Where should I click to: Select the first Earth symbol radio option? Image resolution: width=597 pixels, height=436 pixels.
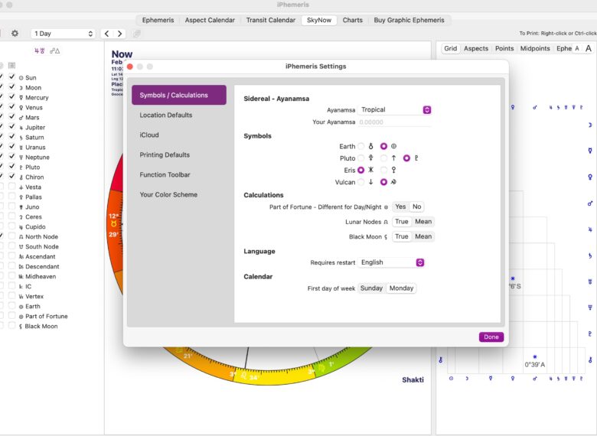(x=361, y=146)
